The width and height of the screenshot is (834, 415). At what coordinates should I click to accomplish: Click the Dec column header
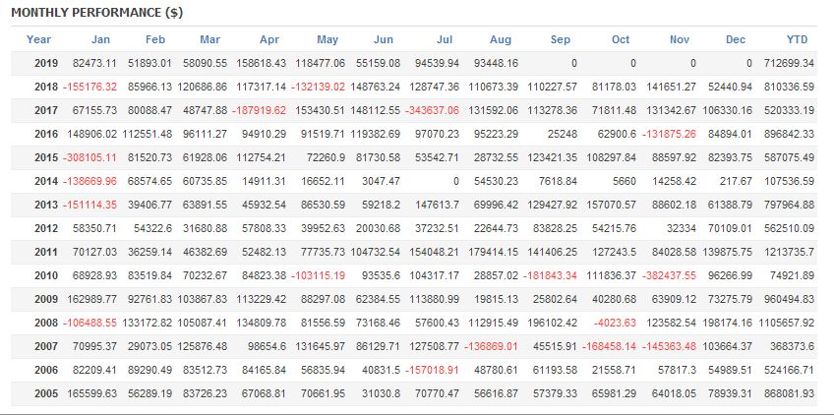pos(736,39)
